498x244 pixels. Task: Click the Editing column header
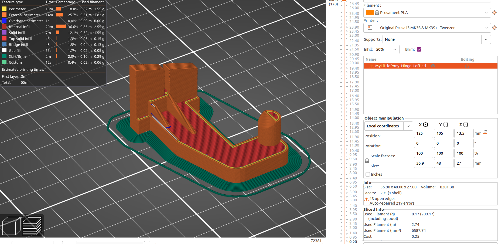(468, 59)
